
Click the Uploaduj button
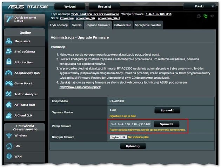[133, 146]
